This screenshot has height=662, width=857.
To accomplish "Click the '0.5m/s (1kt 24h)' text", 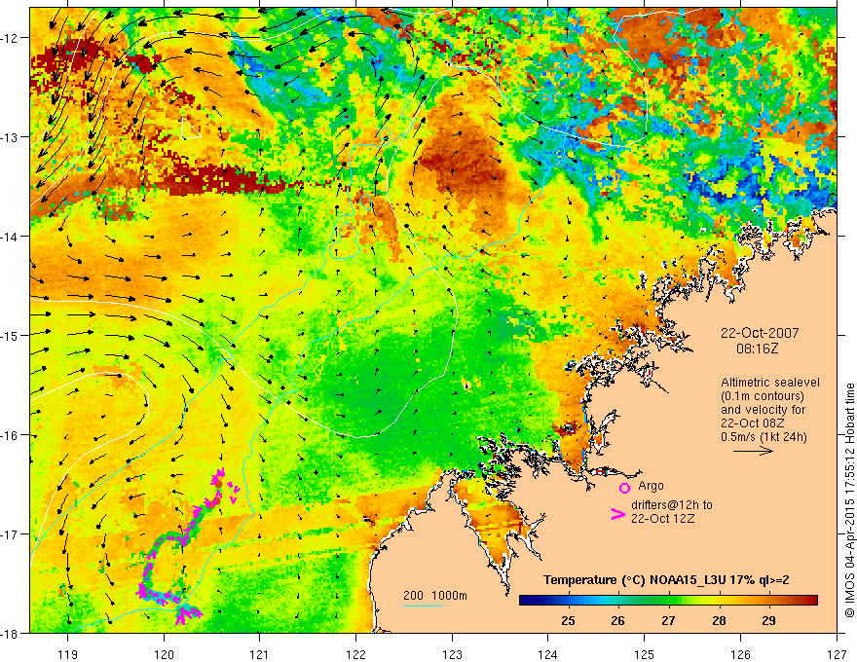I will [764, 437].
